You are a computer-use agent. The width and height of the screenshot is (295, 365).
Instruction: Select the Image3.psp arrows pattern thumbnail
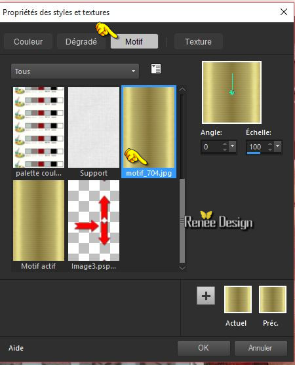[94, 225]
